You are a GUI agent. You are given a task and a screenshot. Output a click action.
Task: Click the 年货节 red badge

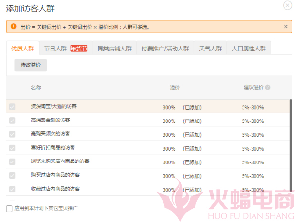click(x=79, y=48)
